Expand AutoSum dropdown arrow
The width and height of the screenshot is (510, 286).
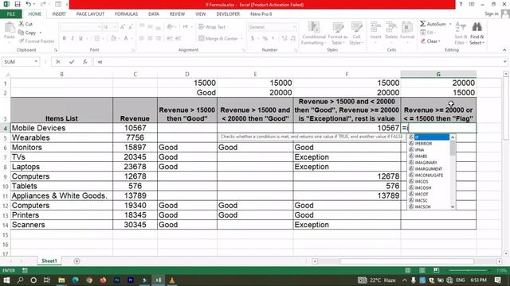point(450,24)
